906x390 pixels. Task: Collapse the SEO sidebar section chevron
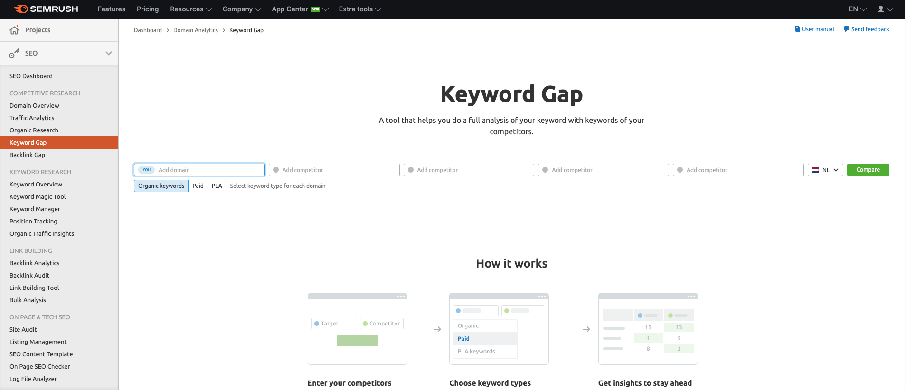coord(109,53)
